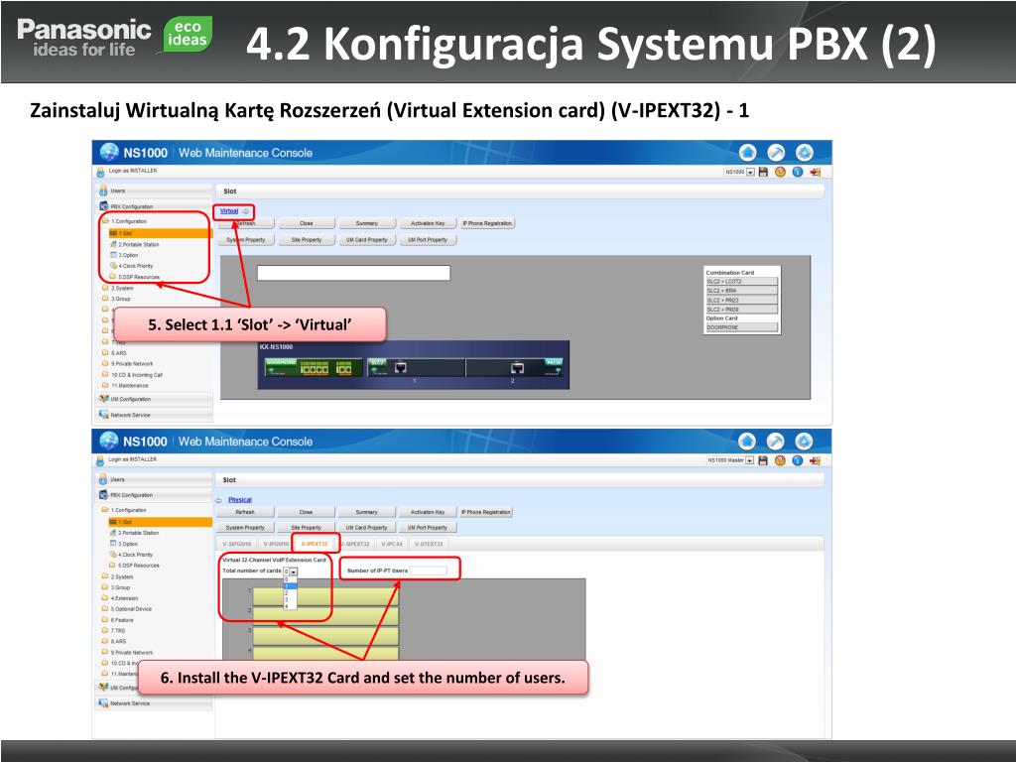
Task: Select SLC2 + LCOT2 combination card
Action: pos(741,282)
